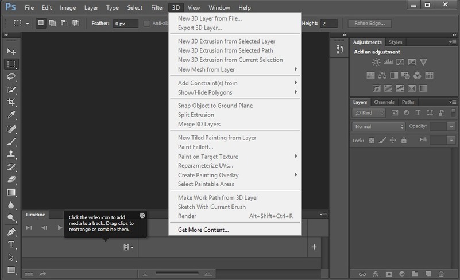
Task: Click the Refine Edge button
Action: click(x=369, y=23)
